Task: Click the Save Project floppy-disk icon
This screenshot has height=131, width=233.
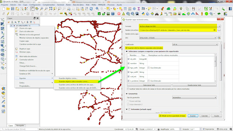Action: point(13,9)
